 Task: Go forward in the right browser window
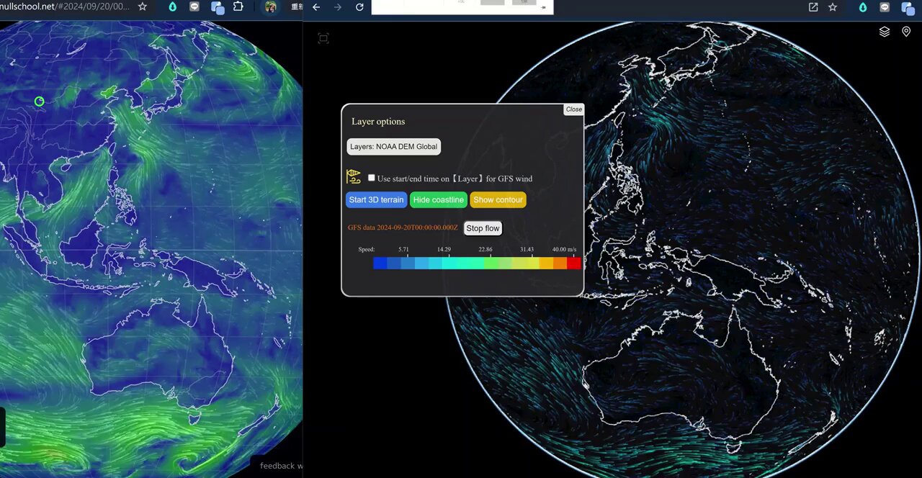coord(338,7)
